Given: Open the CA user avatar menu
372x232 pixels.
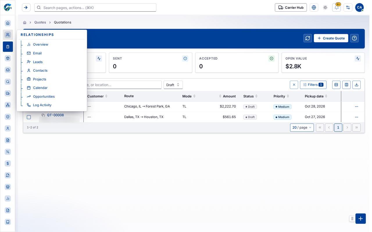Looking at the screenshot, I should pyautogui.click(x=360, y=8).
